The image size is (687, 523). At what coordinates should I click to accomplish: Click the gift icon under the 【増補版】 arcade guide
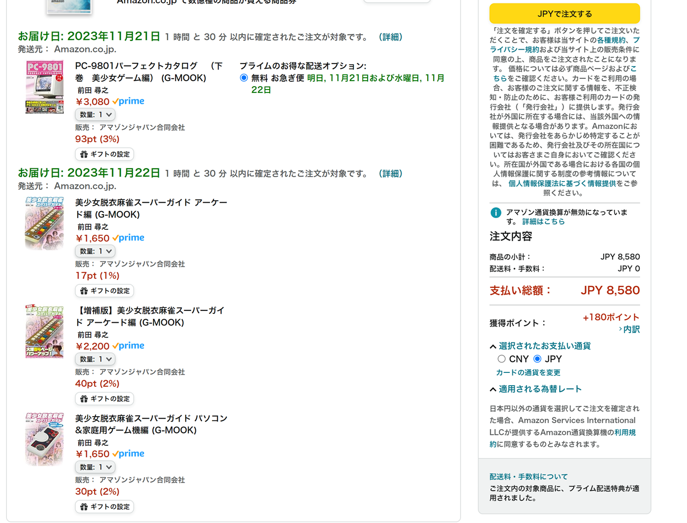tap(84, 399)
